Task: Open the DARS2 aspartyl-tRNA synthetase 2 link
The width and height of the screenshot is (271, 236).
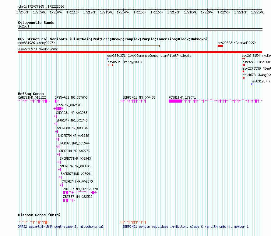Action: pos(61,227)
